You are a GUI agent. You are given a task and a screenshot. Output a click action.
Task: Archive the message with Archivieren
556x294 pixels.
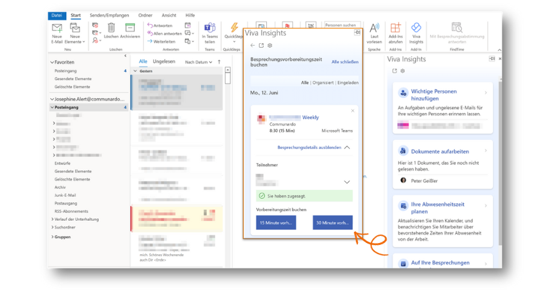click(130, 31)
